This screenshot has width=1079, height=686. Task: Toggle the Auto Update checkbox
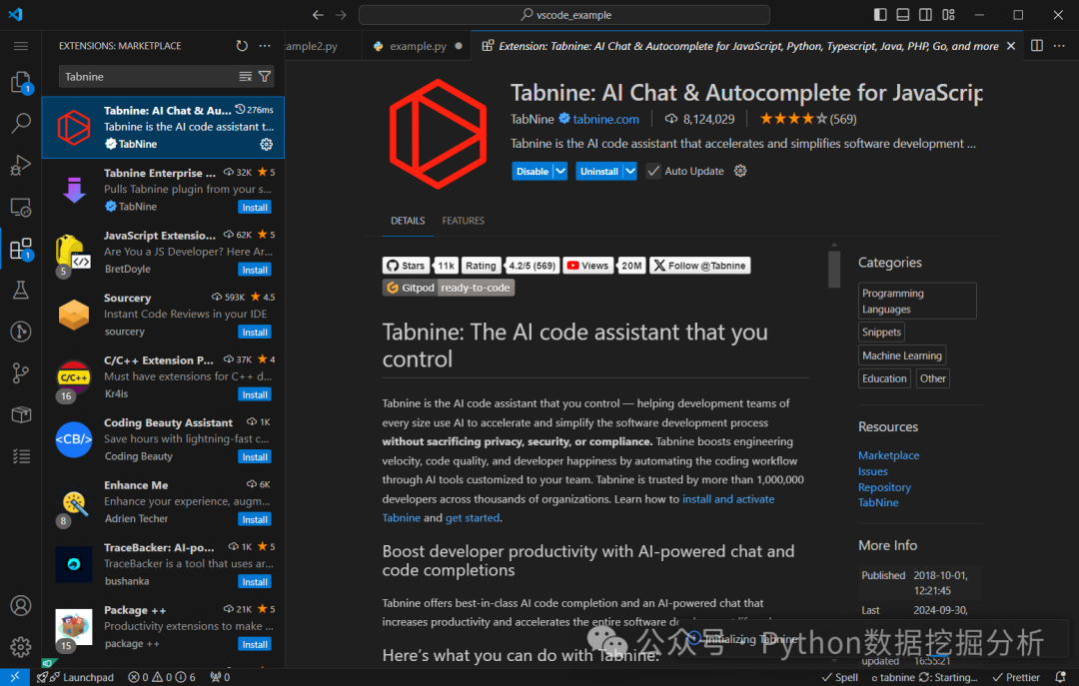click(x=653, y=171)
